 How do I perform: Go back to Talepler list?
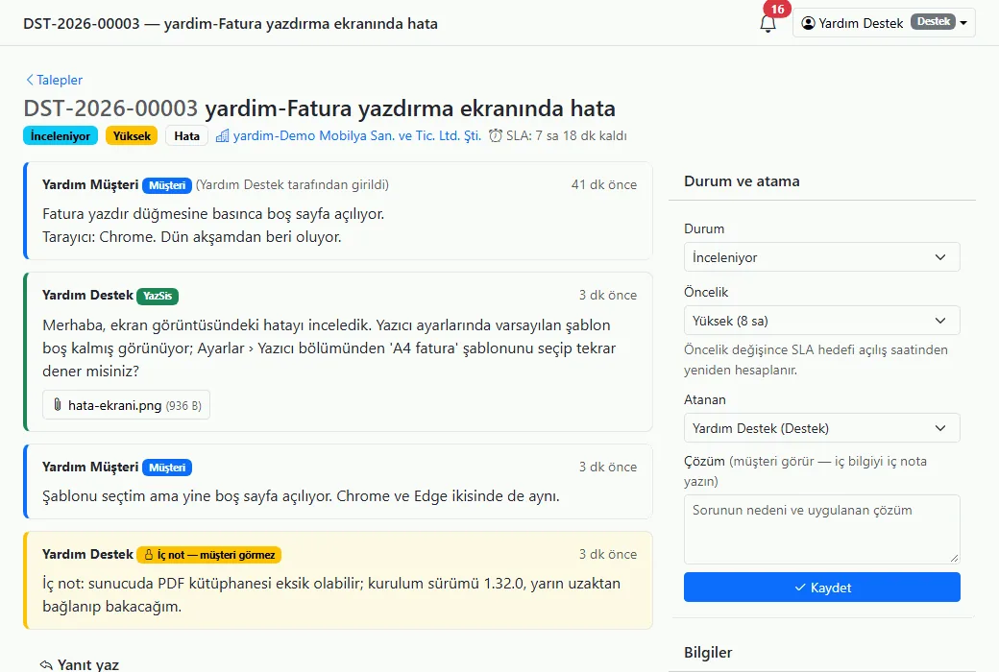click(x=54, y=80)
